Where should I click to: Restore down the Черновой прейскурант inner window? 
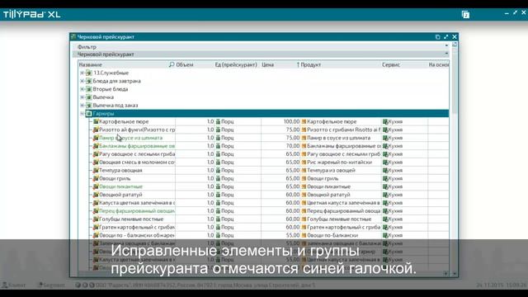(x=437, y=36)
